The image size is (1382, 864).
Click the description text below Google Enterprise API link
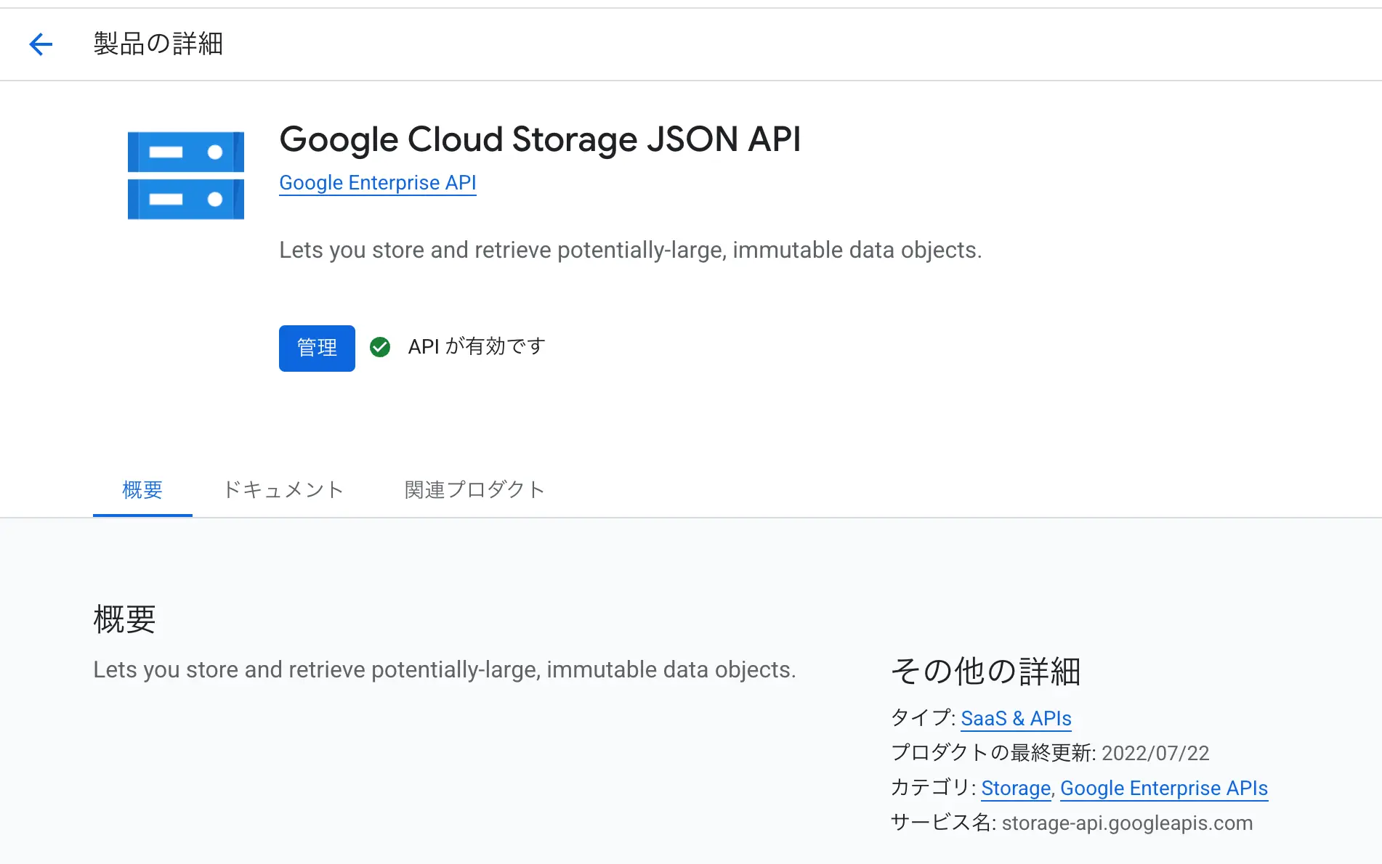tap(631, 250)
